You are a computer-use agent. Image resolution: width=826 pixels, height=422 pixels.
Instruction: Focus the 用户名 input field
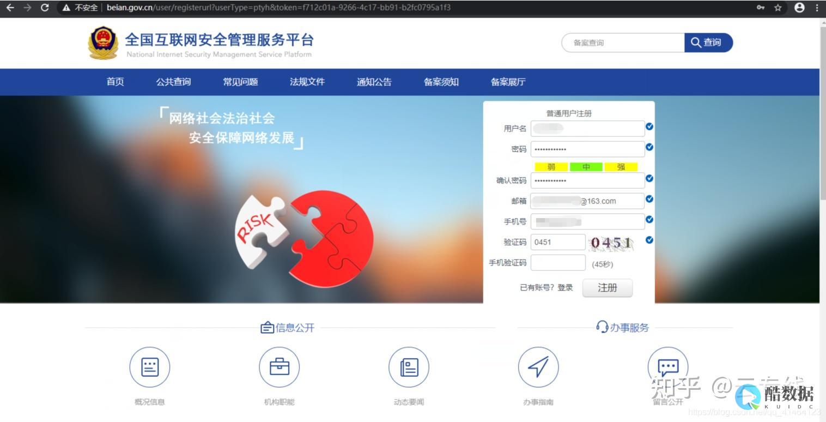coord(588,128)
